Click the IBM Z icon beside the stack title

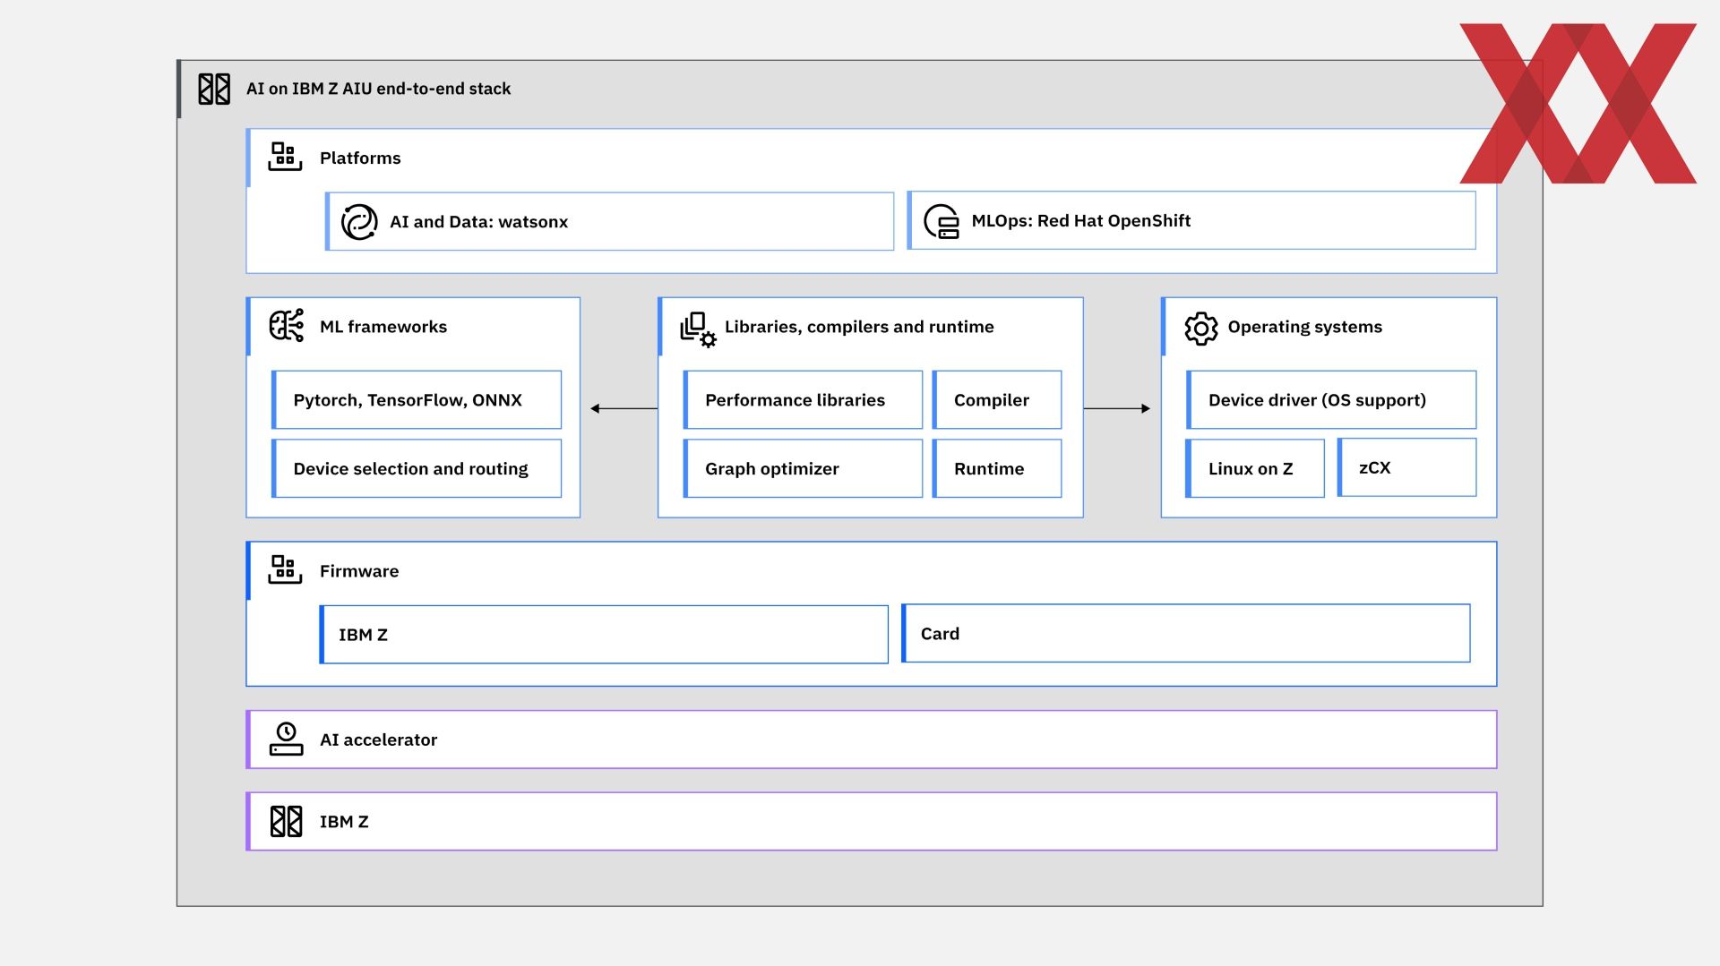tap(214, 89)
